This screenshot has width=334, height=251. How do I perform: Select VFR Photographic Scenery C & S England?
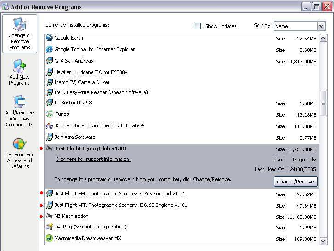pos(182,194)
